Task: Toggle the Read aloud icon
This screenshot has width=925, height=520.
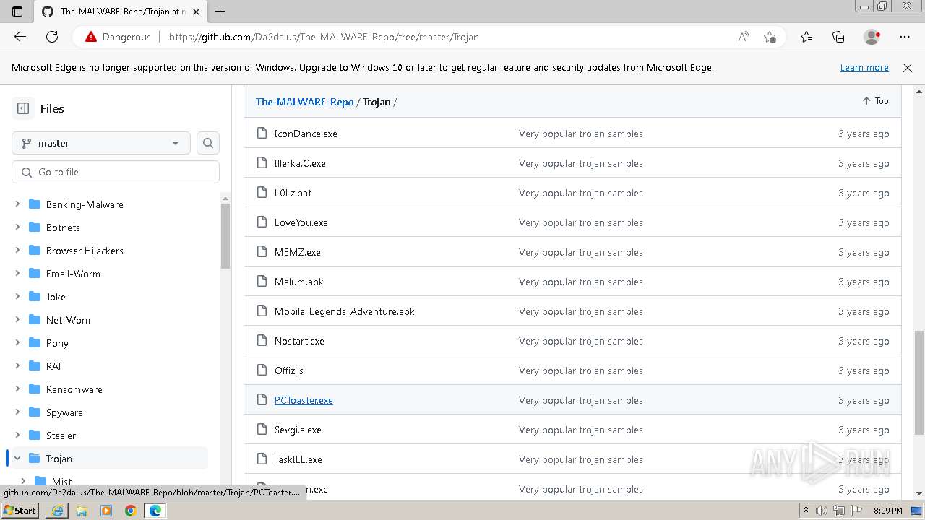Action: 744,37
